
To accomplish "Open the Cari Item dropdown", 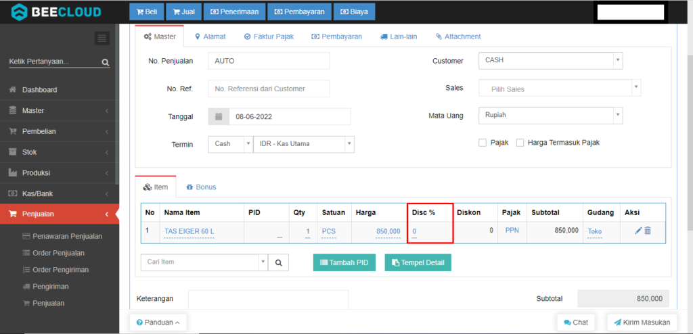I will (x=204, y=262).
